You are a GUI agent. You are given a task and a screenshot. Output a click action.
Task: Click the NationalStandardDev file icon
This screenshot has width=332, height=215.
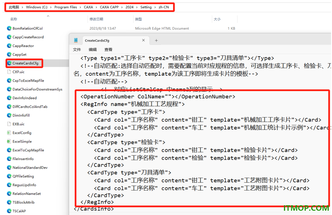pyautogui.click(x=9, y=167)
